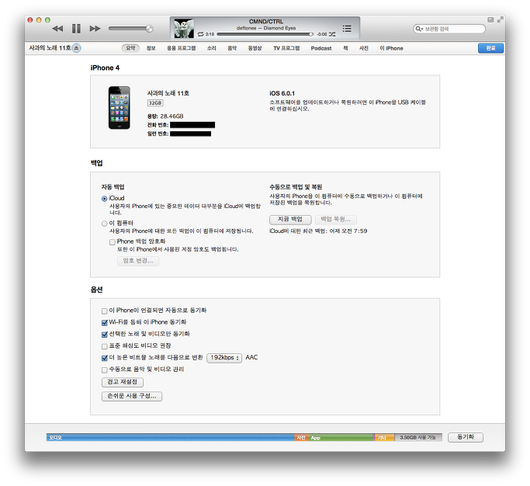The width and height of the screenshot is (530, 486).
Task: Switch to the 소리 tab
Action: (212, 48)
